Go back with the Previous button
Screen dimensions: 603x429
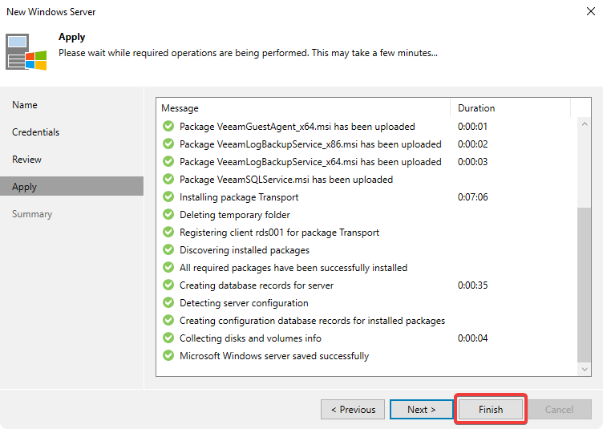point(352,409)
